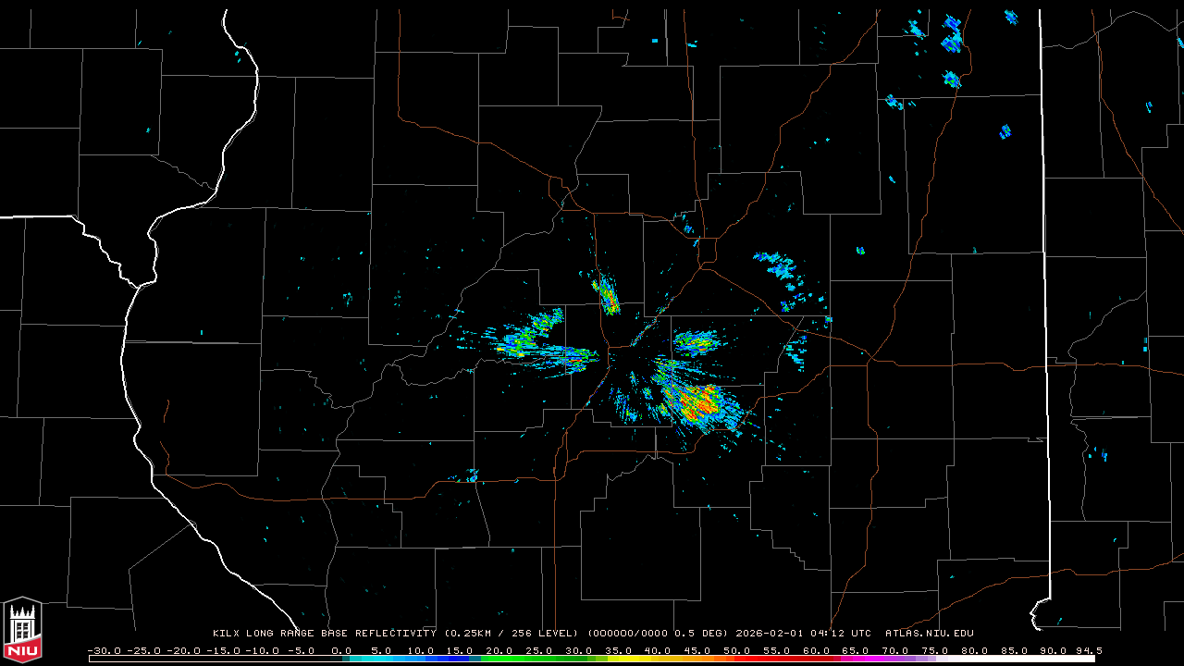The width and height of the screenshot is (1184, 666).
Task: Open the ATLAS.NIU.EDU link text
Action: (x=929, y=634)
